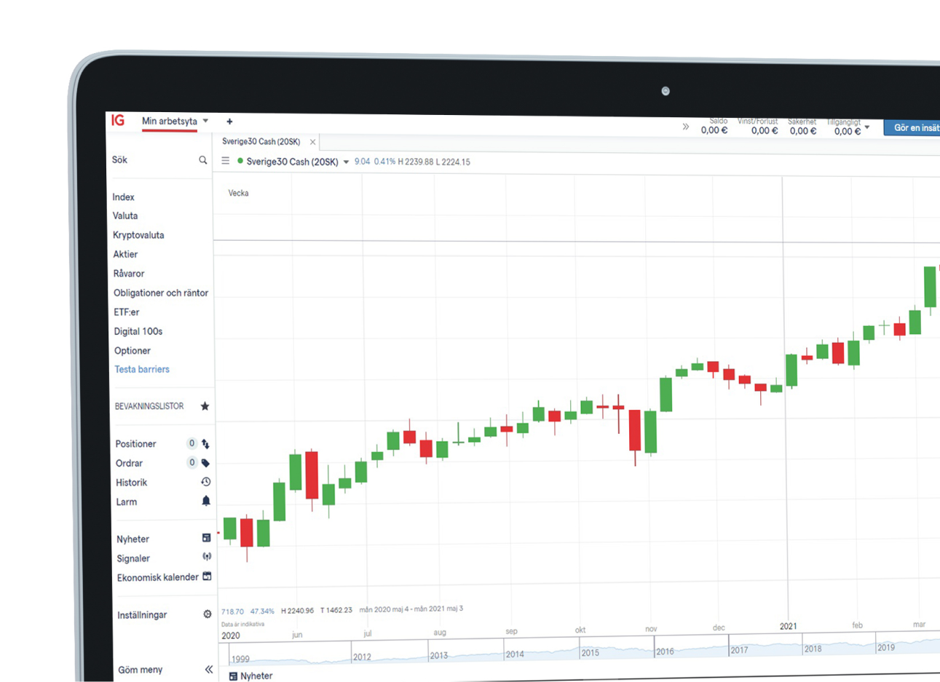
Task: Click the Historik clock icon
Action: [x=206, y=482]
